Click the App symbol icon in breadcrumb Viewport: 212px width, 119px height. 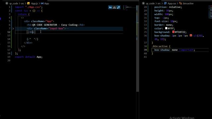click(x=42, y=3)
